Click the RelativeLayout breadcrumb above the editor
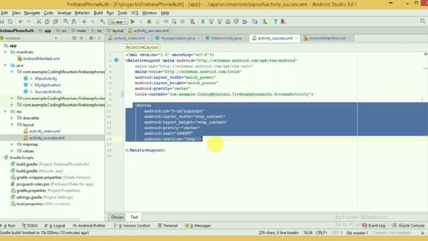 (142, 48)
